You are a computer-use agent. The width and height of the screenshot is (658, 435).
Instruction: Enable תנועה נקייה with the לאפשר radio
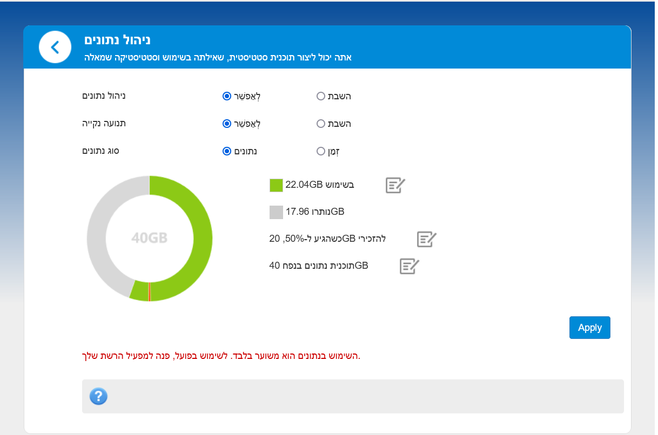point(227,124)
